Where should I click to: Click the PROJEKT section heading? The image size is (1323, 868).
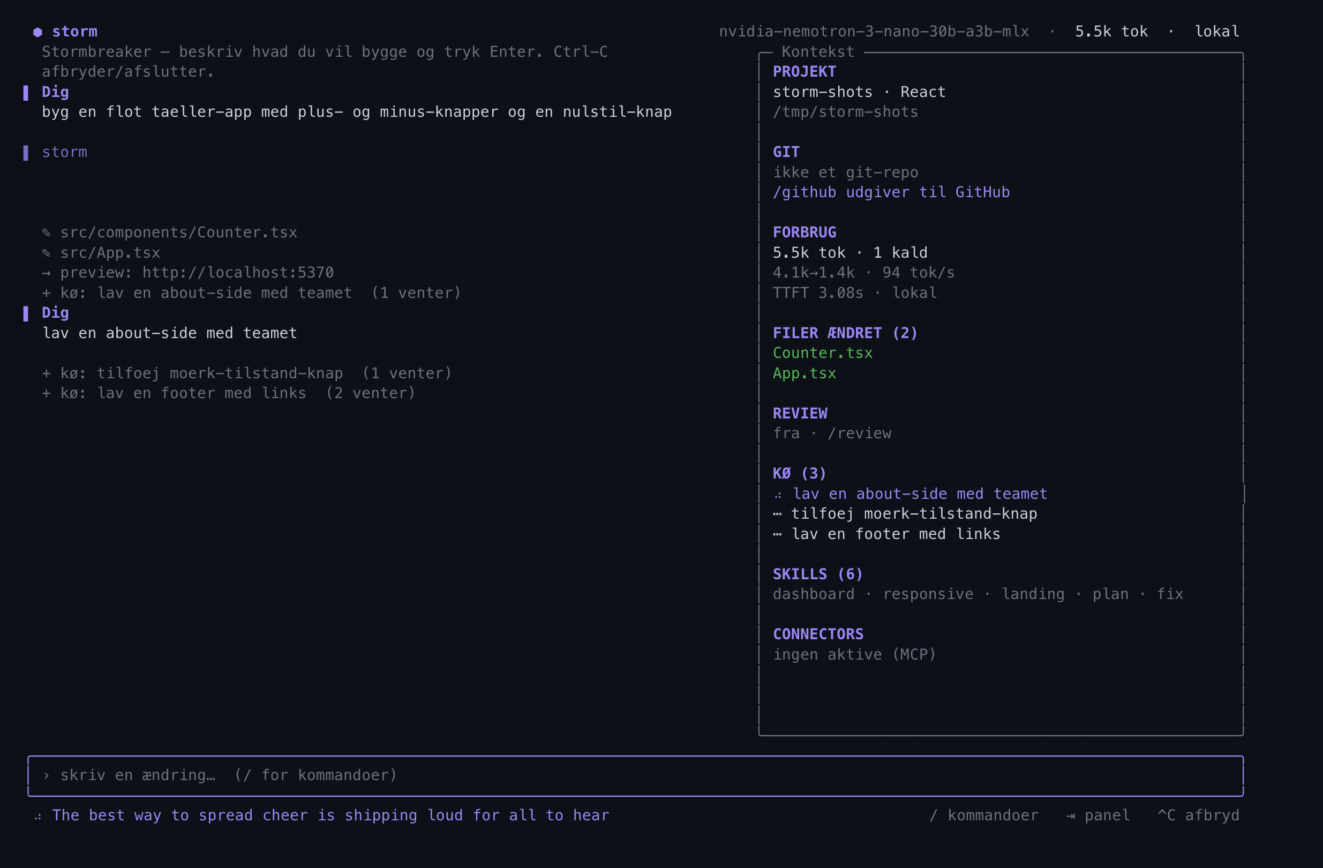click(x=805, y=72)
